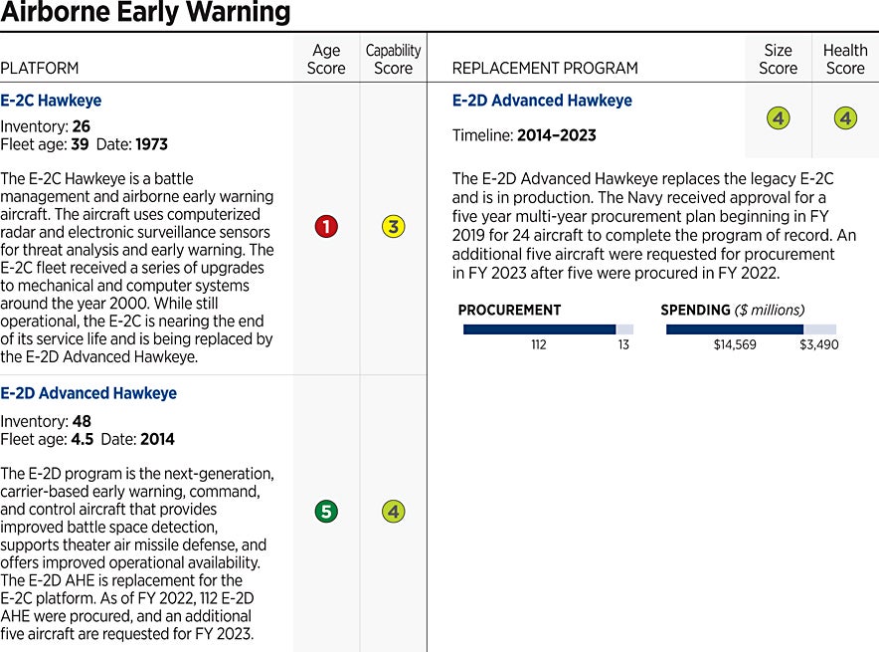Click the PLATFORM column header
Viewport: 879px width, 652px height.
coord(40,68)
